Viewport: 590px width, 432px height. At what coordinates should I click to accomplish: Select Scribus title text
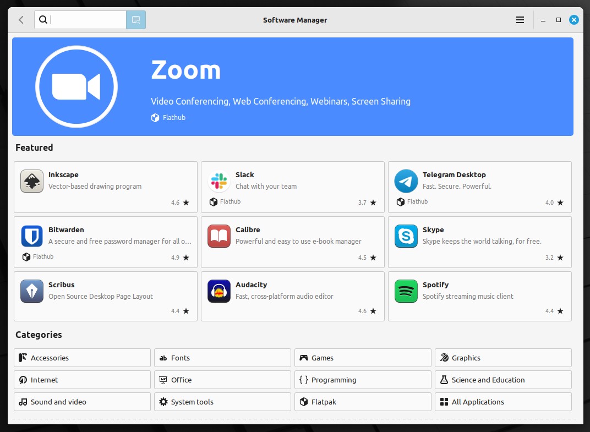point(61,285)
